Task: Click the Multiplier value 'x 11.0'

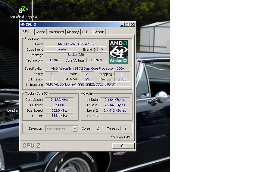Action: pos(59,105)
